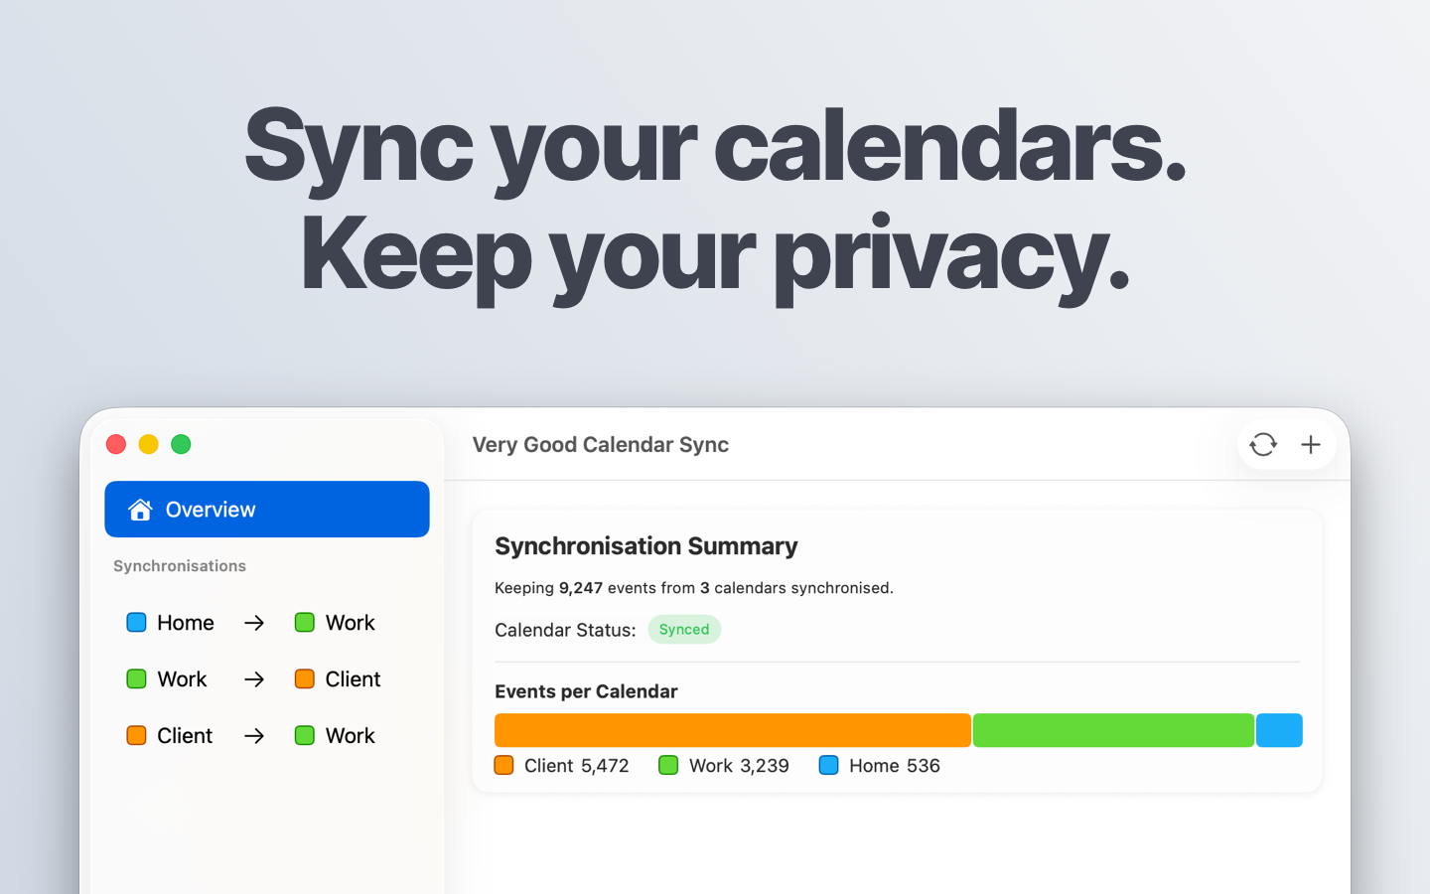Click the Client 5,472 legend entry

coord(562,766)
